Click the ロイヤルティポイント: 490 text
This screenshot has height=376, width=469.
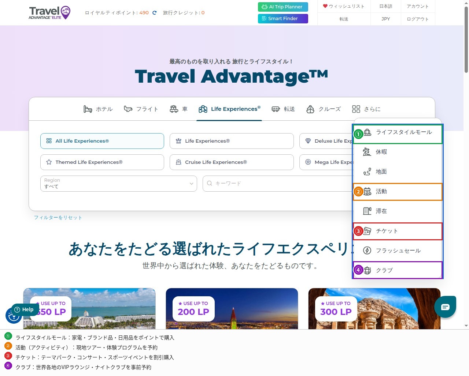tap(117, 13)
